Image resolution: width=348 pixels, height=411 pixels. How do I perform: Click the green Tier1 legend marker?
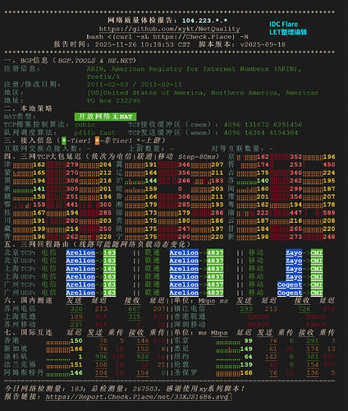64,141
